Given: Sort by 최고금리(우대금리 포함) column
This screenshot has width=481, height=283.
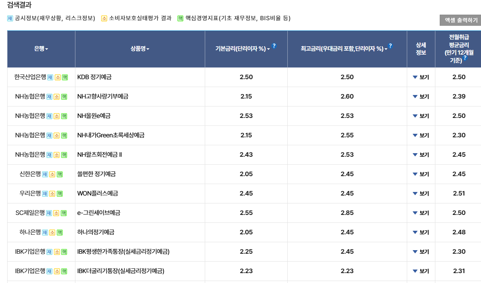Looking at the screenshot, I should point(344,49).
